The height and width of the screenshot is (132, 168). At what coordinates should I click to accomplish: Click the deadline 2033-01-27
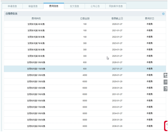(117, 107)
